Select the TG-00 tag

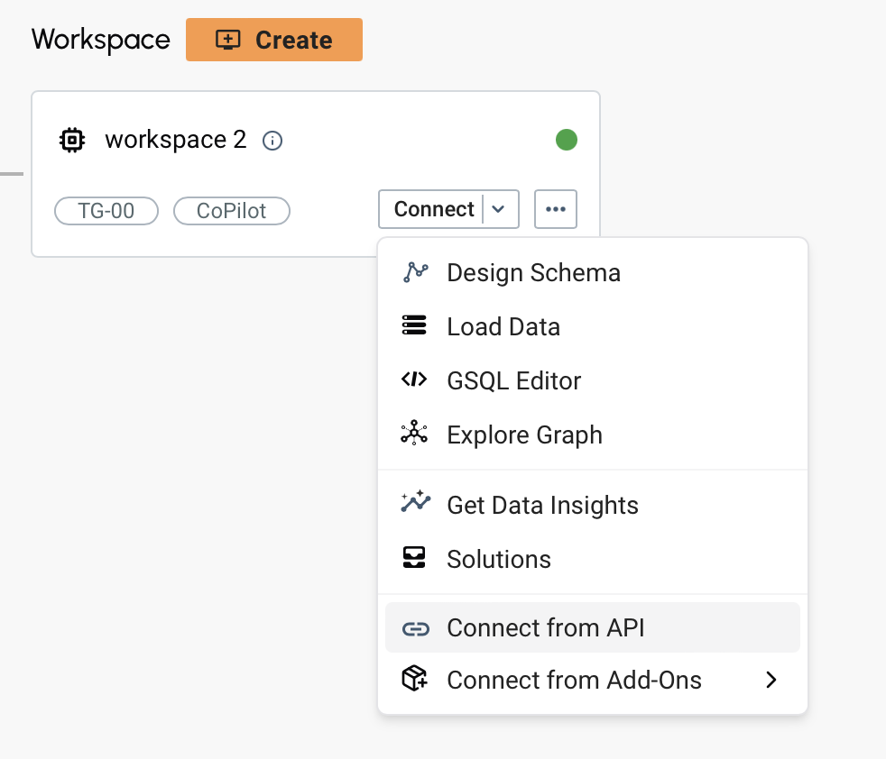pyautogui.click(x=106, y=210)
